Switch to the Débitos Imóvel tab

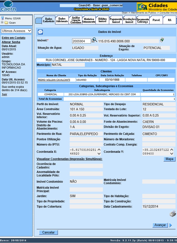pos(102,20)
